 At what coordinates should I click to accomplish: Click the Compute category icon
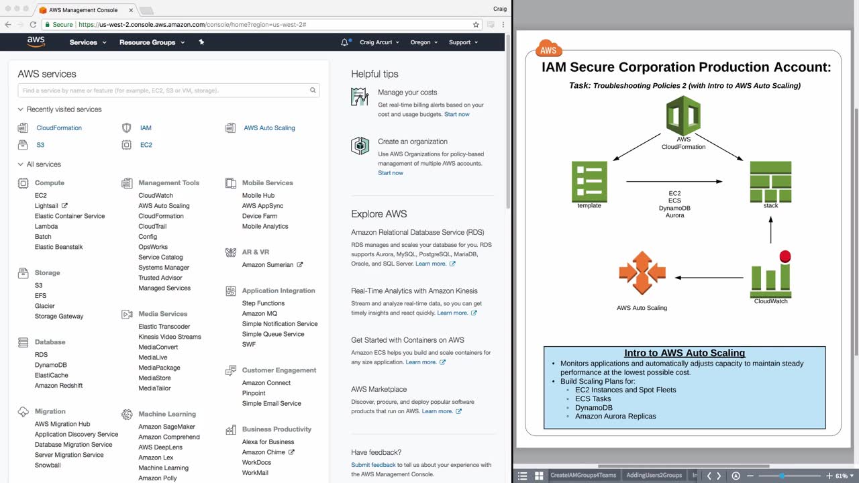tap(23, 182)
